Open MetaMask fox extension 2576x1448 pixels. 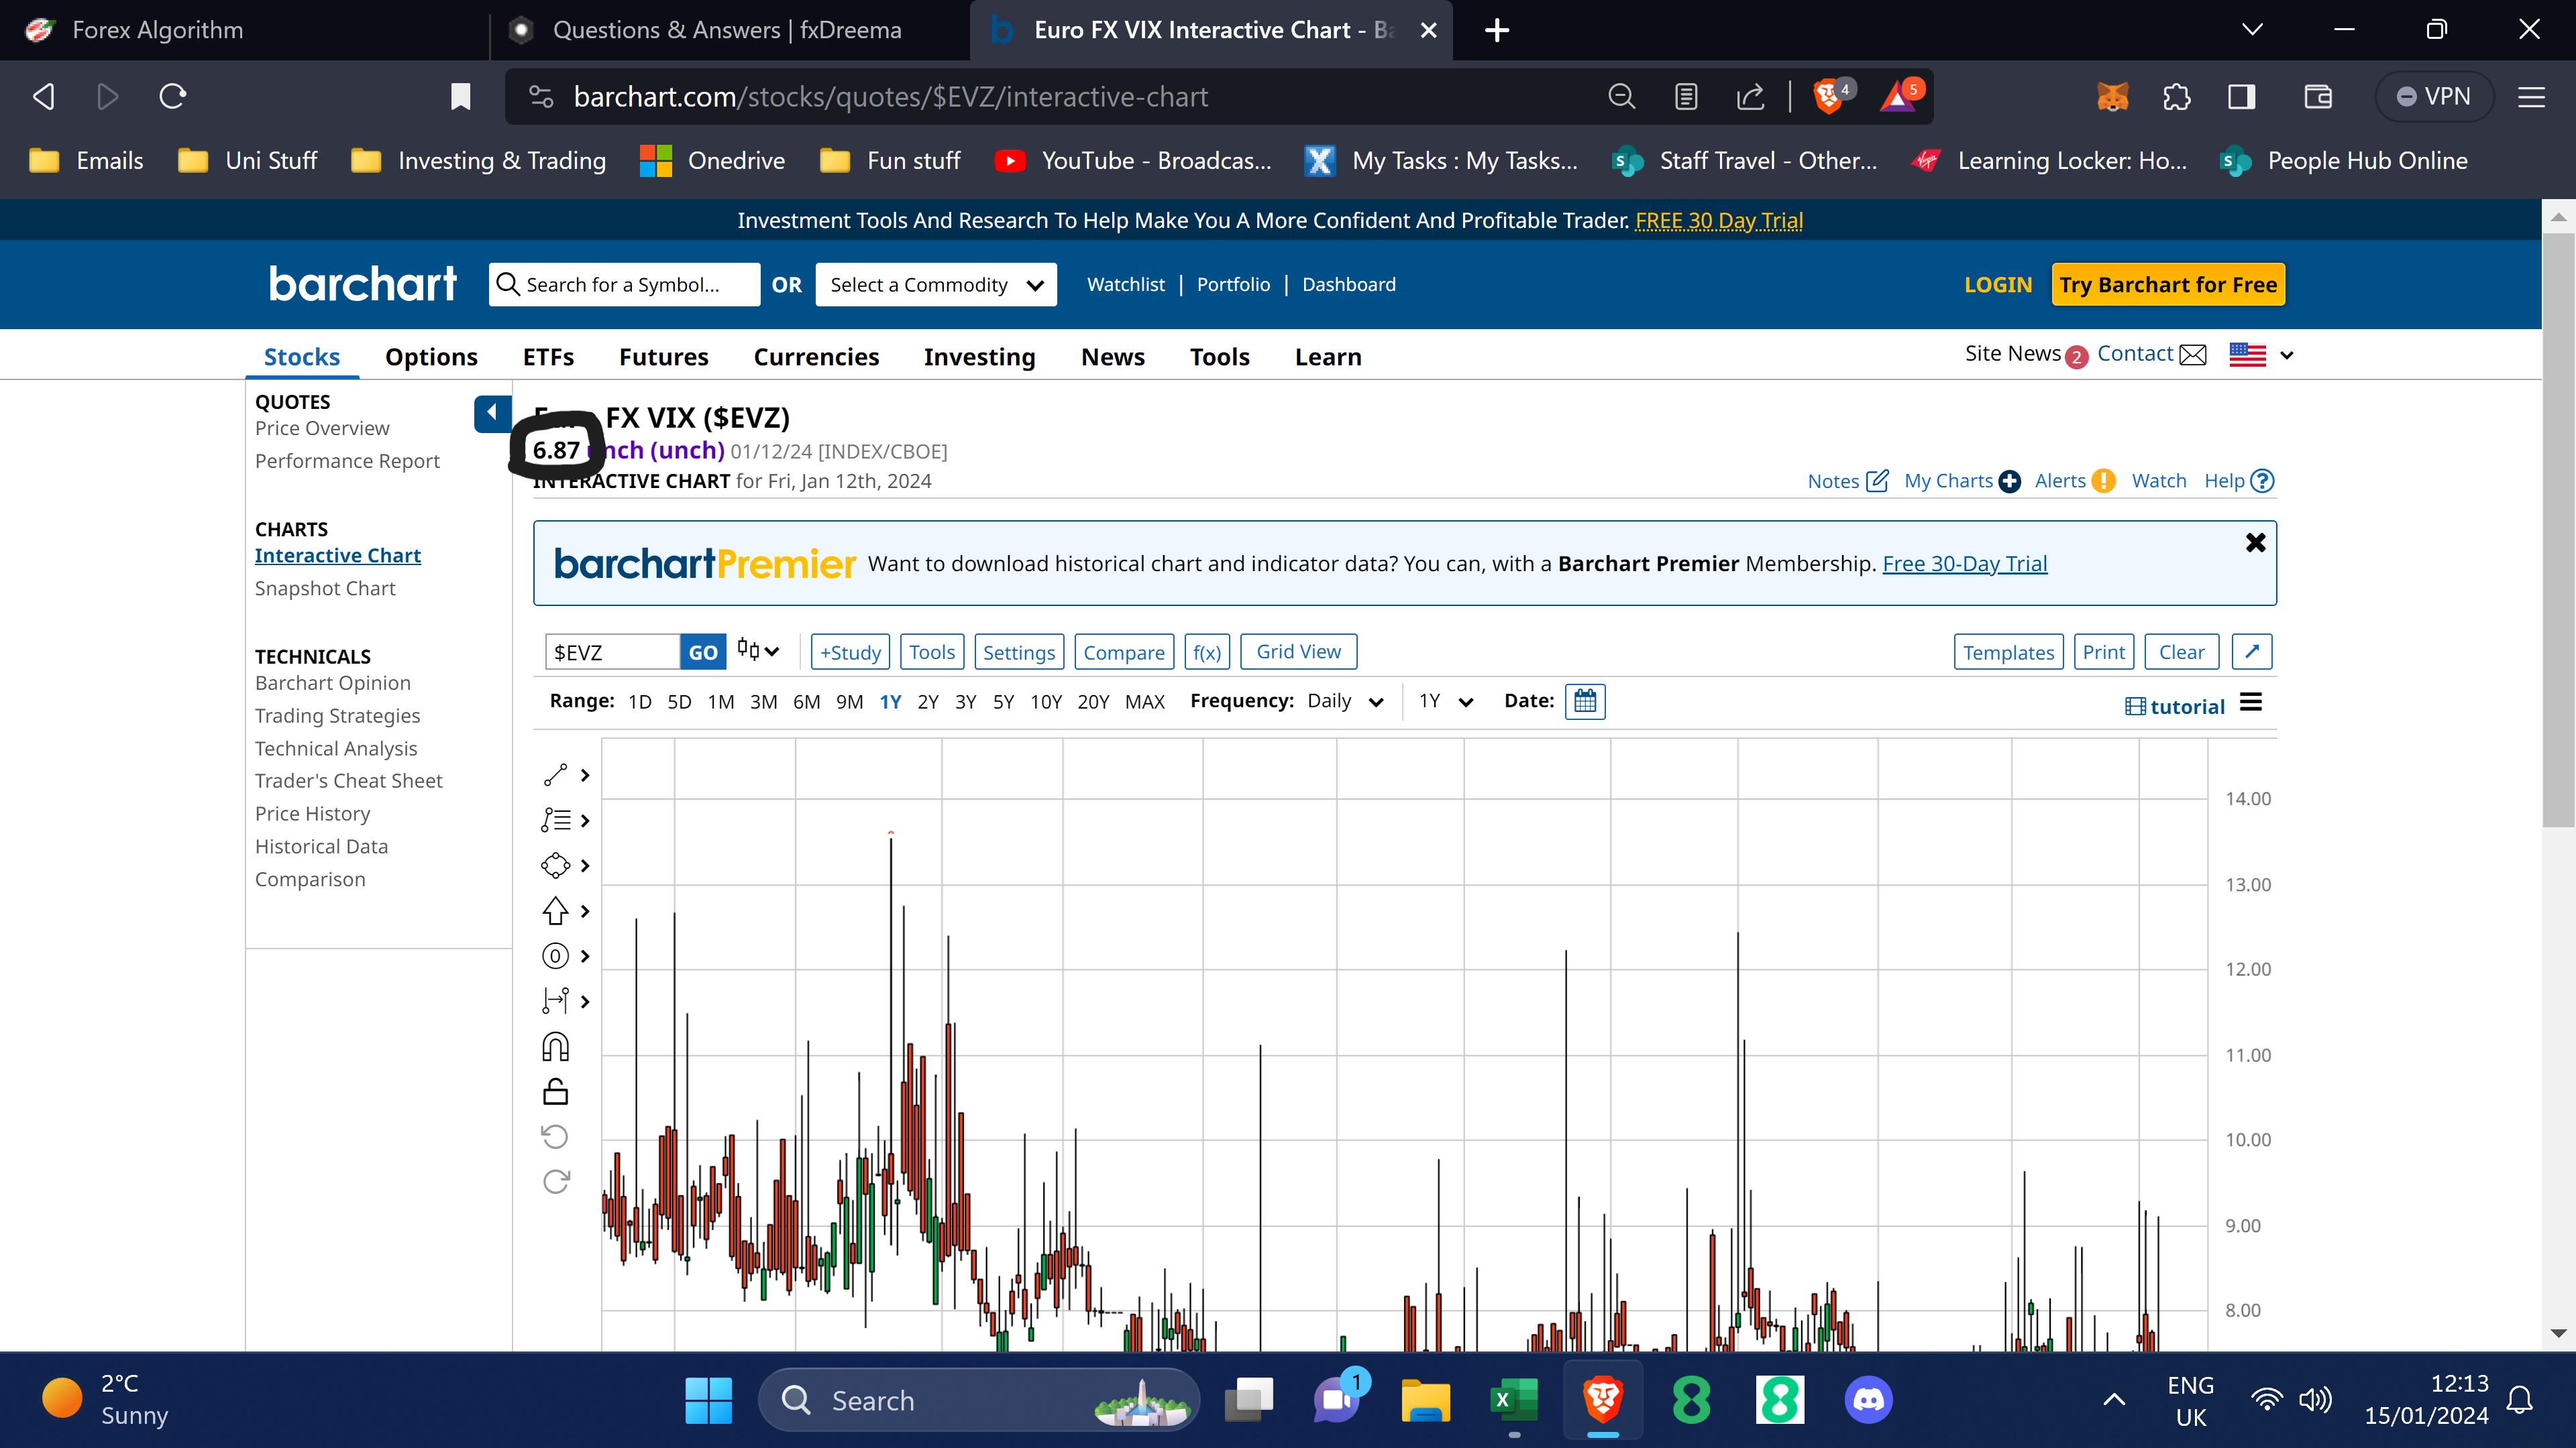2112,97
